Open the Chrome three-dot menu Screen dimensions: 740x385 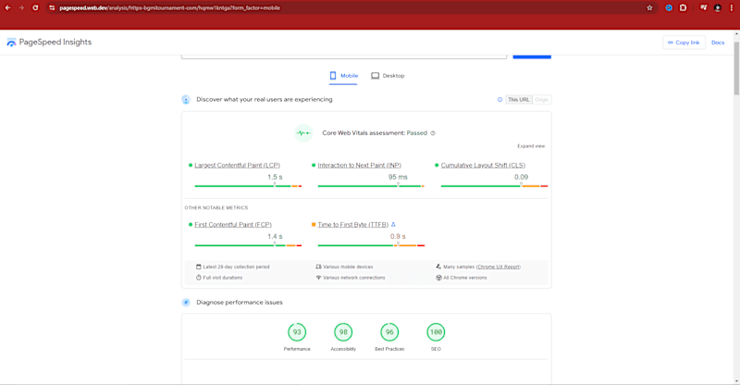[732, 7]
